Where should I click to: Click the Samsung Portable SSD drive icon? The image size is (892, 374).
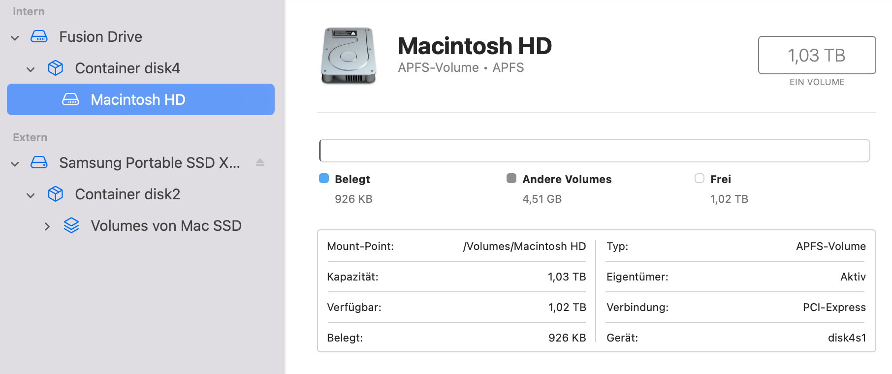pyautogui.click(x=39, y=162)
